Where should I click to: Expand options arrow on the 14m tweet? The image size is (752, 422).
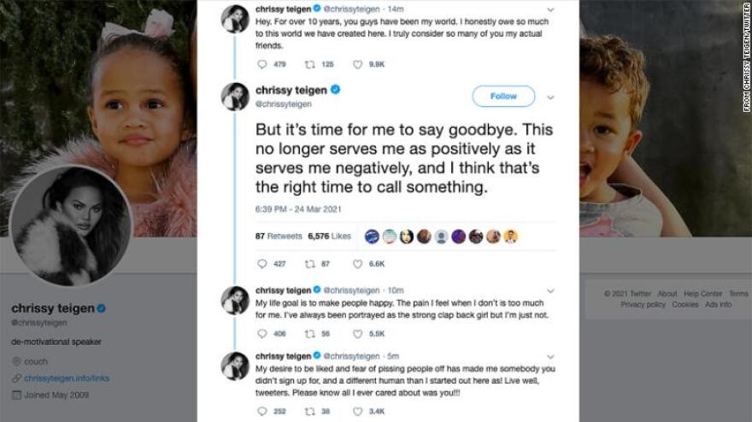[549, 9]
